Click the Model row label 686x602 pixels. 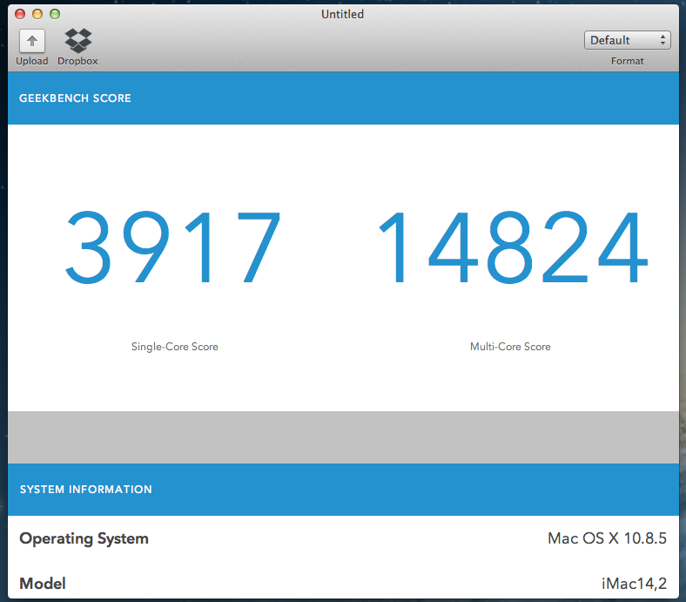[x=43, y=583]
